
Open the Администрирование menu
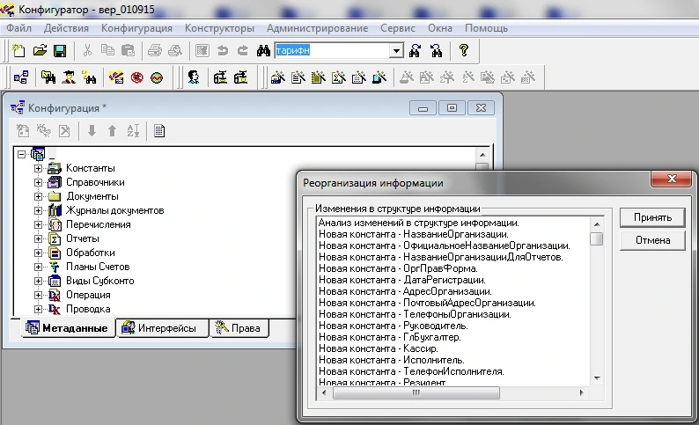(317, 28)
